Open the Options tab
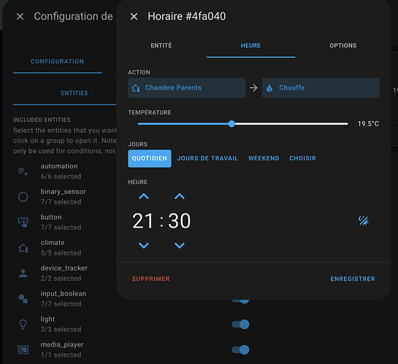Image resolution: width=398 pixels, height=364 pixels. pos(343,46)
